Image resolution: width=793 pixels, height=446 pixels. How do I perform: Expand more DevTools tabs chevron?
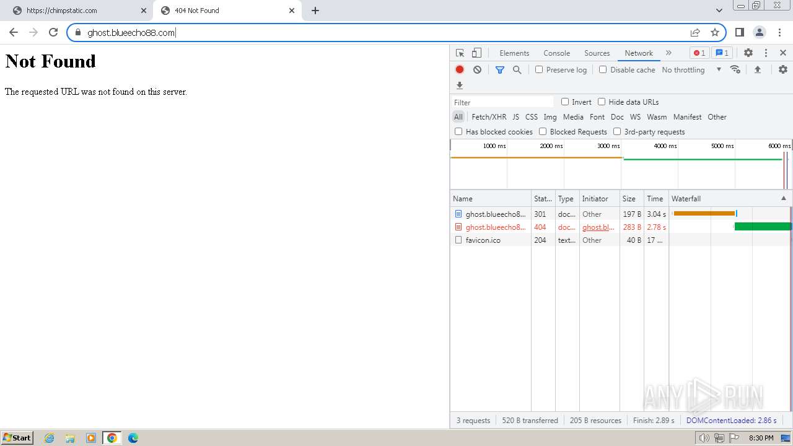tap(668, 53)
